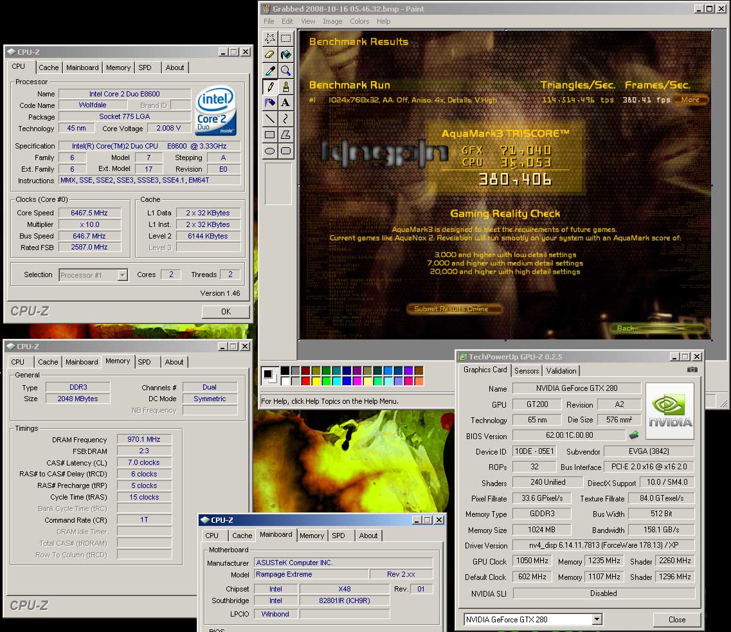This screenshot has width=731, height=632.
Task: Select the Magnifier tool in Paint
Action: point(286,70)
